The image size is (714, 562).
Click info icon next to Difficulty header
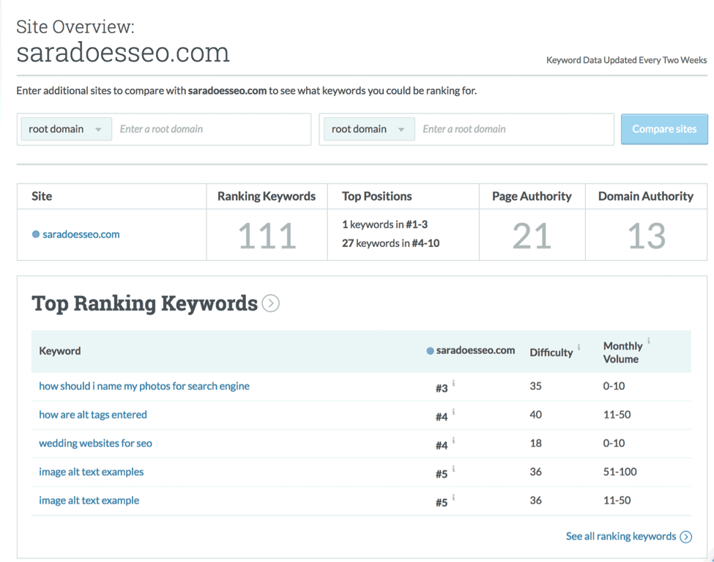(x=579, y=347)
